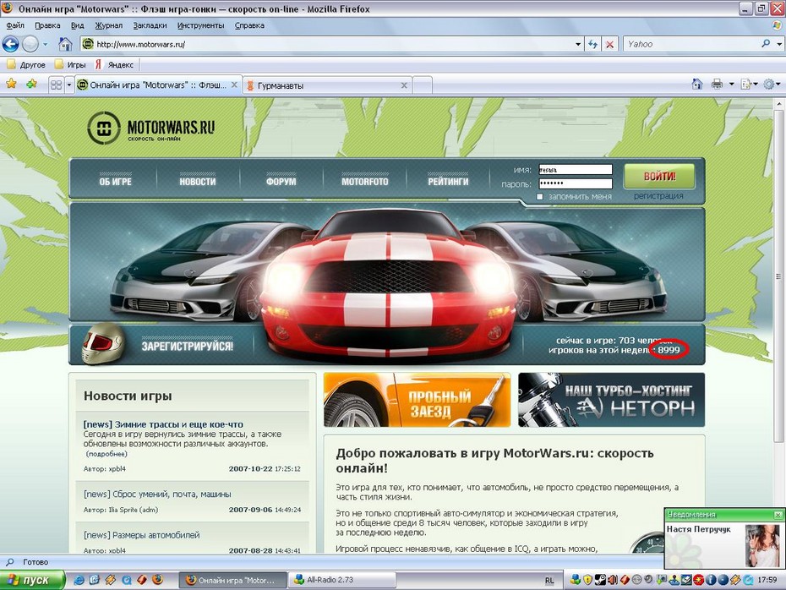This screenshot has width=786, height=590.
Task: Close the Motorwars tab
Action: [x=234, y=85]
